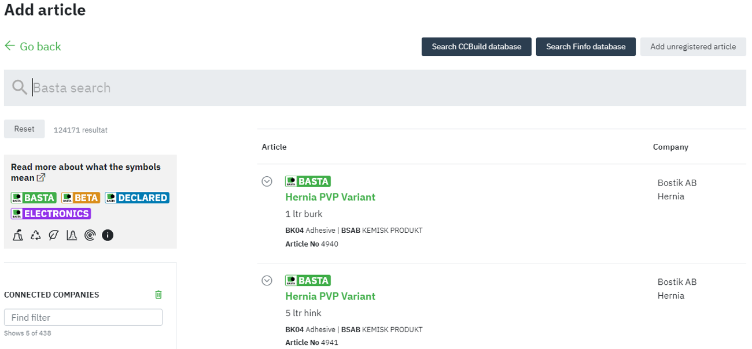Expand the 1 ltr burk article row
This screenshot has width=752, height=349.
267,181
